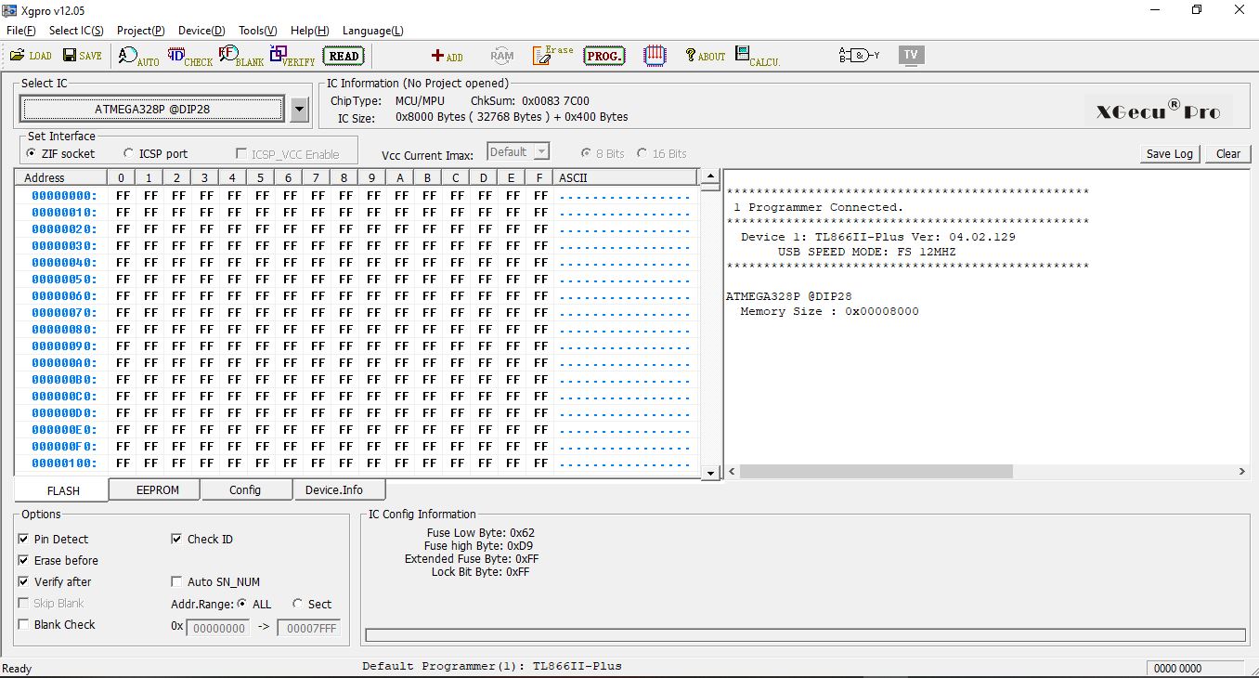Click the VERIFY toolbar icon

[x=292, y=56]
